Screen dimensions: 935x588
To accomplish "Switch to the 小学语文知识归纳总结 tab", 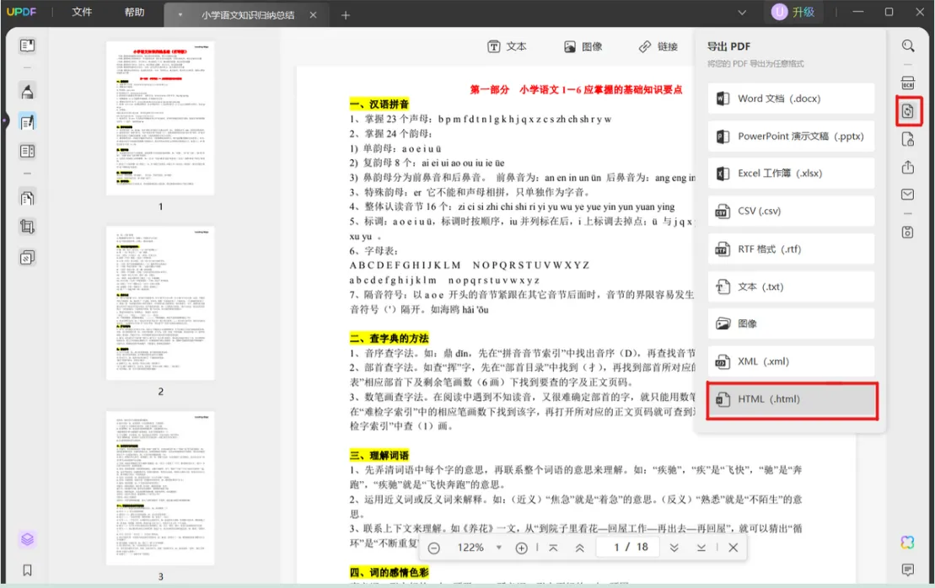I will tap(248, 15).
